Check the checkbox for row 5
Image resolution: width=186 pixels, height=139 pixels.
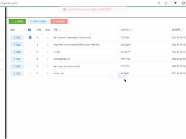[30, 66]
